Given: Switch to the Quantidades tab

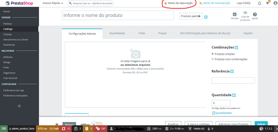Looking at the screenshot, I should pyautogui.click(x=117, y=33).
